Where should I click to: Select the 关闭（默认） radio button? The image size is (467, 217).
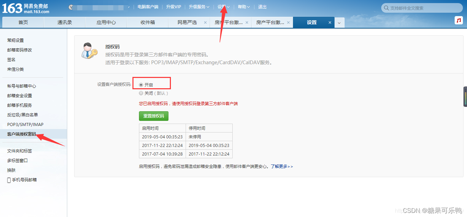click(141, 93)
